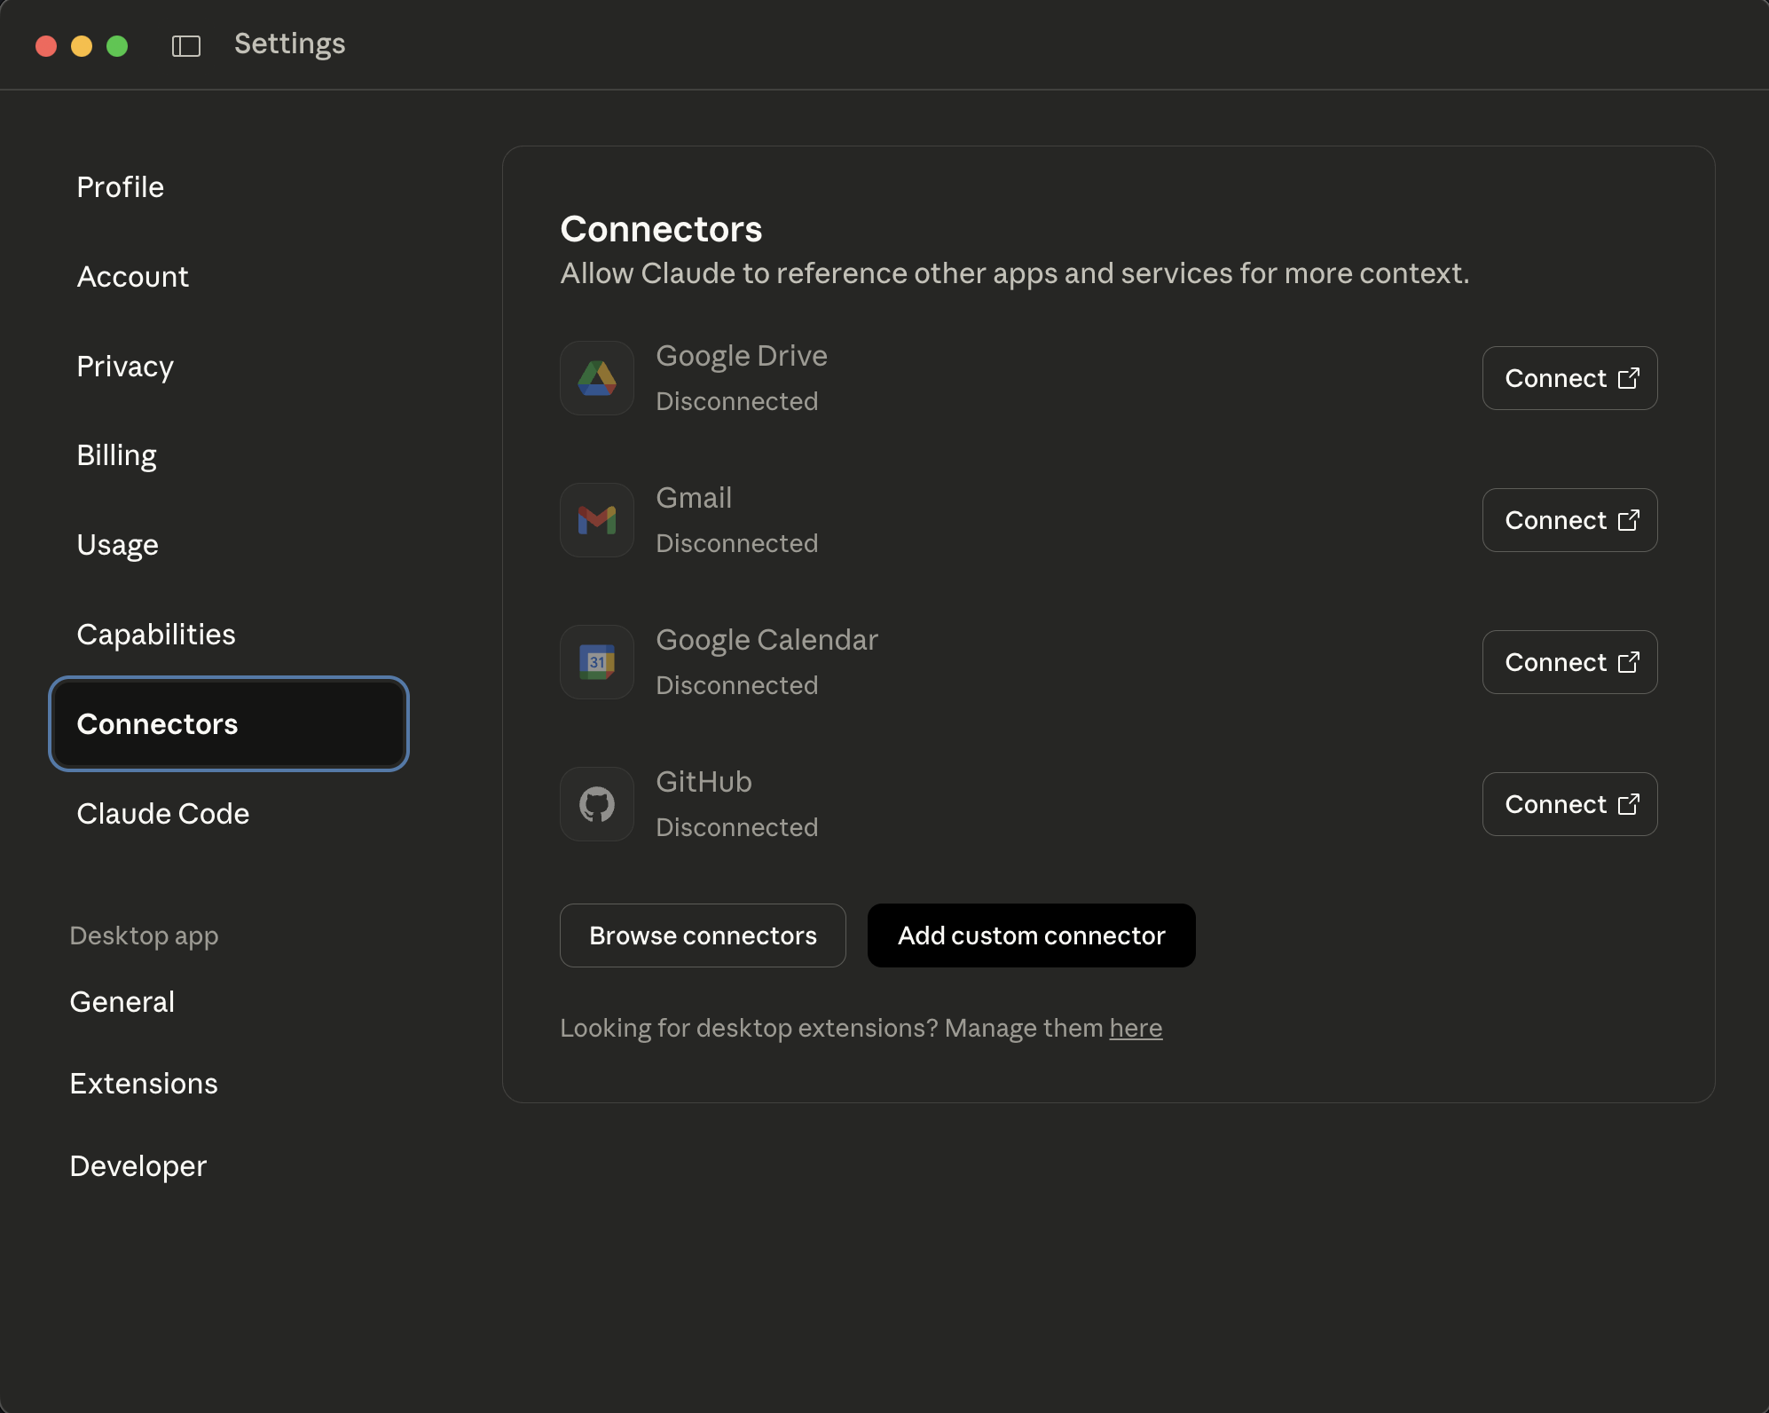Click the GitHub octocat icon
Image resolution: width=1769 pixels, height=1413 pixels.
tap(597, 804)
